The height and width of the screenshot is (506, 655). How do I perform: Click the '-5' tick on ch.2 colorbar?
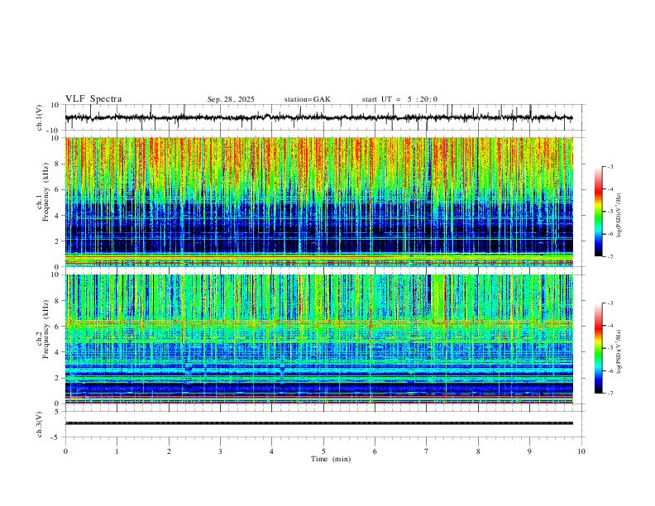(610, 348)
